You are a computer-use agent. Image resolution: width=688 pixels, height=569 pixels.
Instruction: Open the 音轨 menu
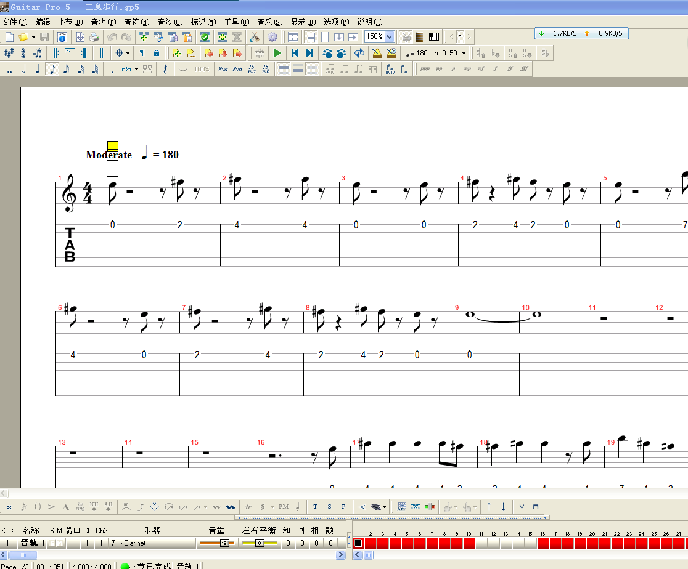pyautogui.click(x=104, y=22)
